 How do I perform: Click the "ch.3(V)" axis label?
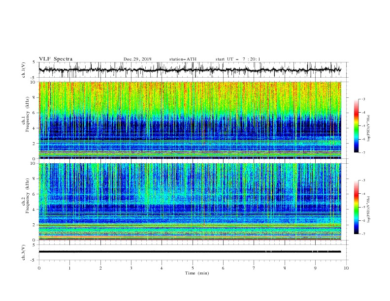24,252
